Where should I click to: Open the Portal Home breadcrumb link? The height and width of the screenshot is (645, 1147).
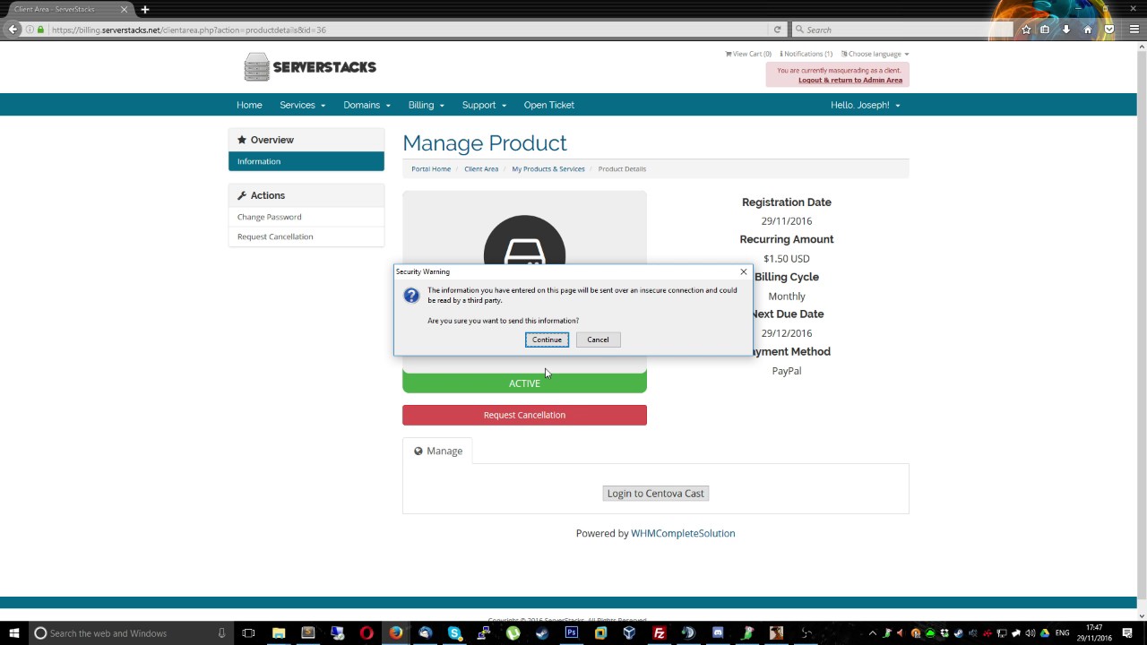coord(431,168)
